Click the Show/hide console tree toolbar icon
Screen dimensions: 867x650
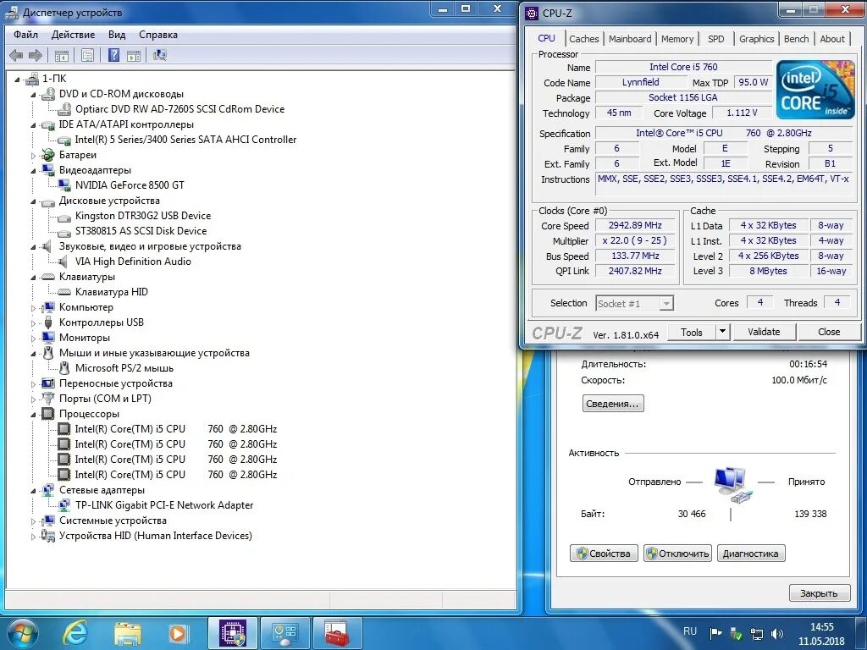coord(61,55)
